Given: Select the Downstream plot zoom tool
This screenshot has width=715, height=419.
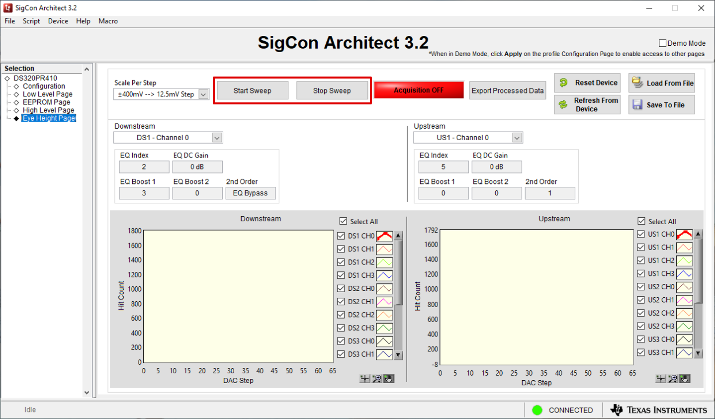Looking at the screenshot, I should coord(377,379).
